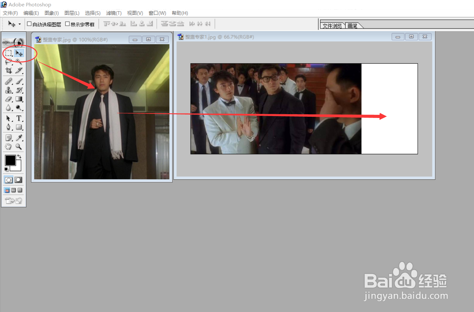Screen dimensions: 474x312
Task: Select the Eraser tool
Action: coord(9,99)
